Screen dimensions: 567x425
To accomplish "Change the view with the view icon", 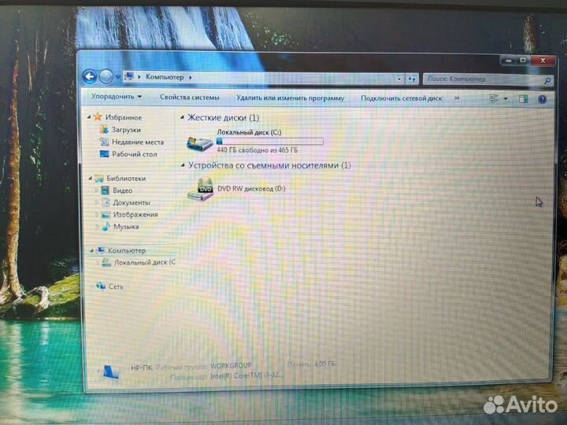I will (x=494, y=98).
